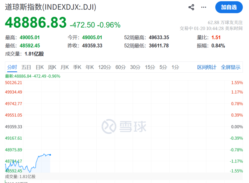249x183 pixels.
Task: Open the three-dots more options menu
Action: pyautogui.click(x=204, y=7)
